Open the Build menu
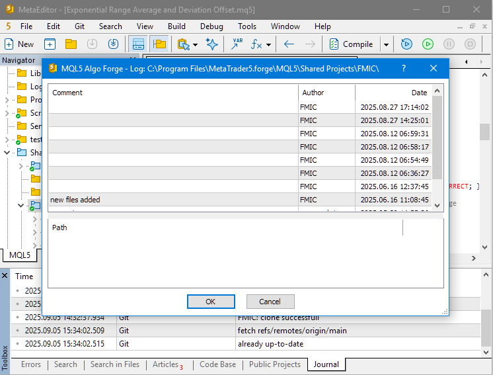The width and height of the screenshot is (493, 375). pyautogui.click(x=176, y=26)
